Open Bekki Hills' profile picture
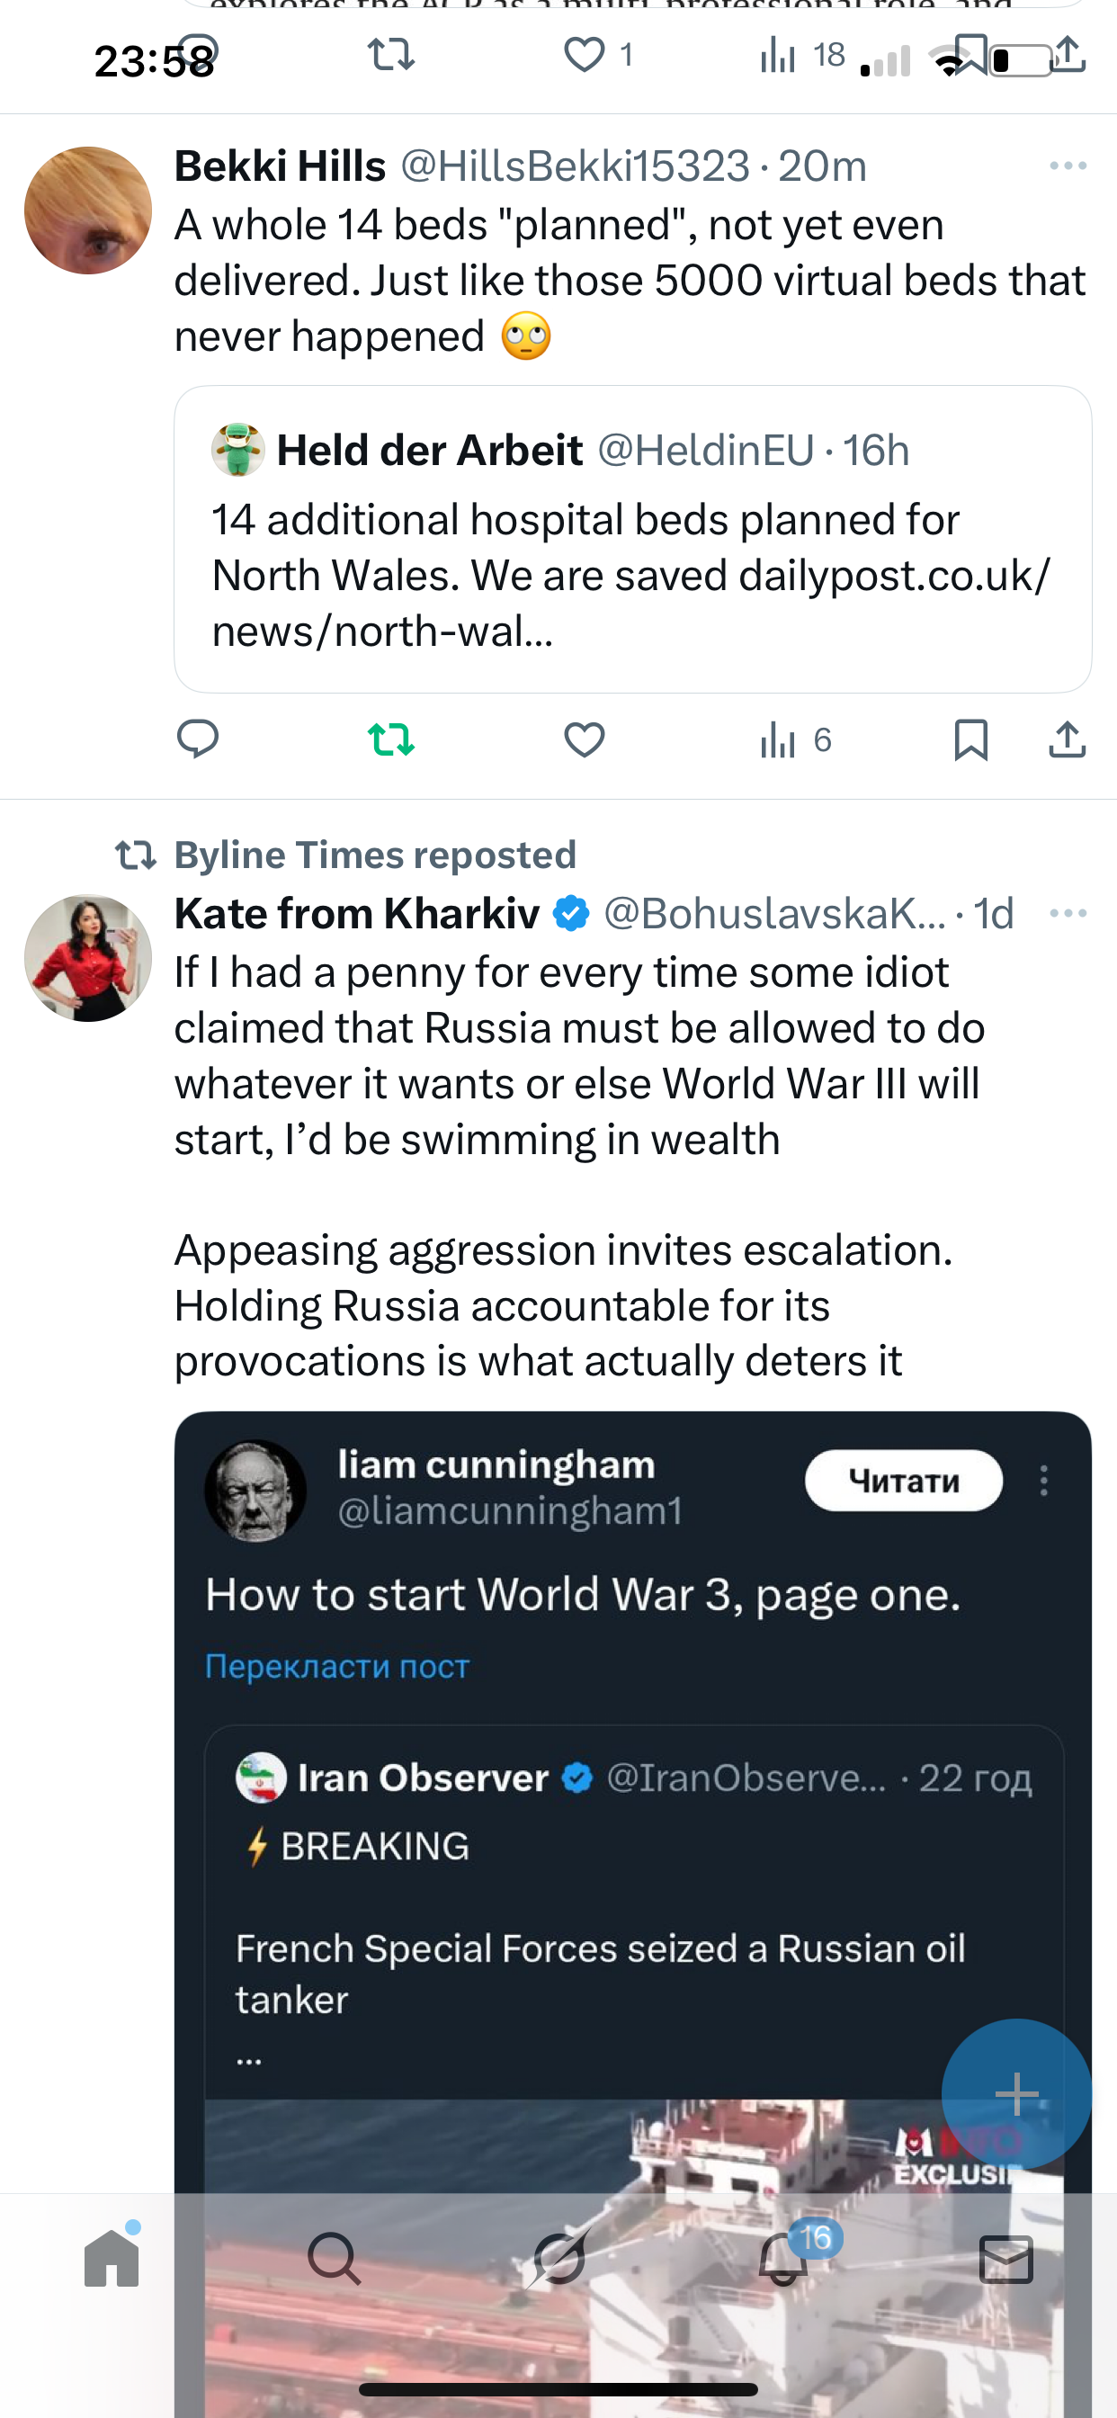 [88, 210]
